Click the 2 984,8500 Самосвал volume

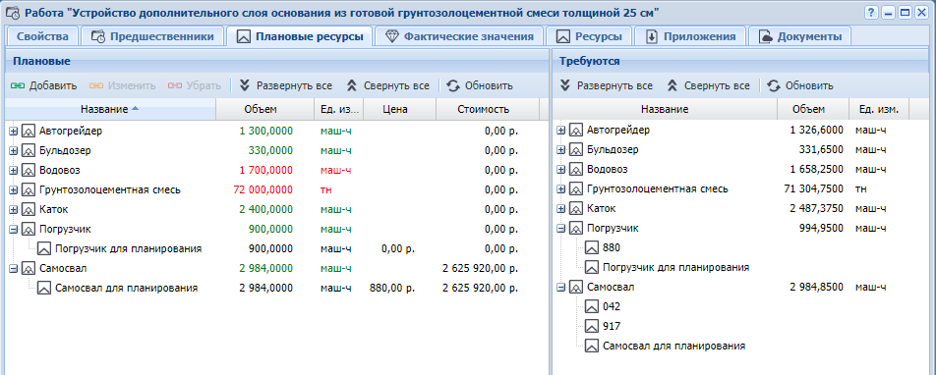817,288
